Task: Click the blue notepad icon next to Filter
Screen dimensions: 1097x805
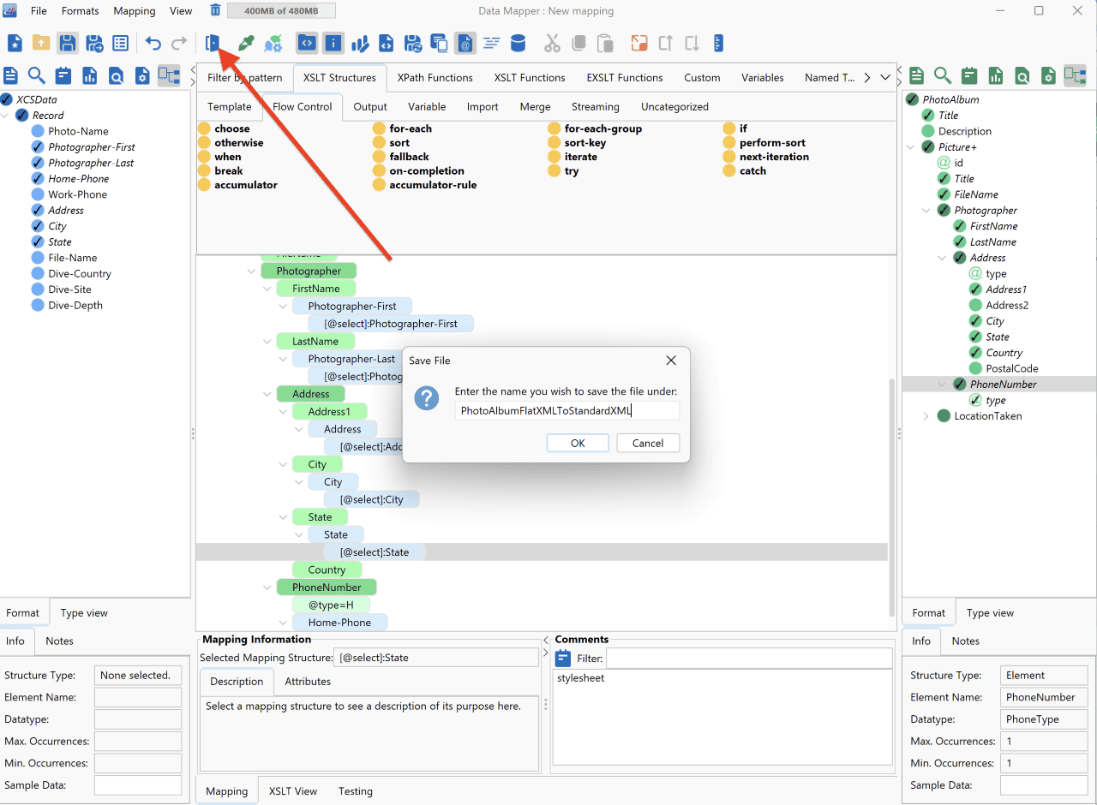Action: point(563,659)
